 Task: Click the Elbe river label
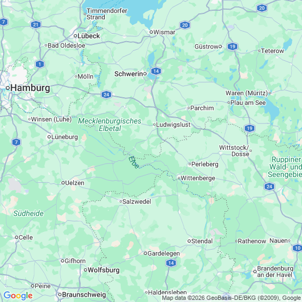coord(134,162)
